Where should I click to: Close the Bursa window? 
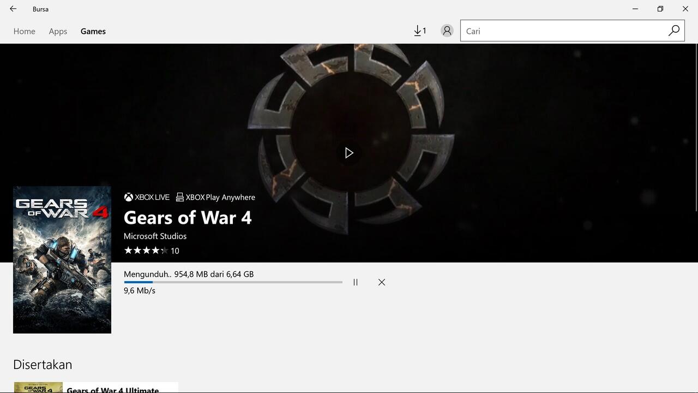coord(685,9)
